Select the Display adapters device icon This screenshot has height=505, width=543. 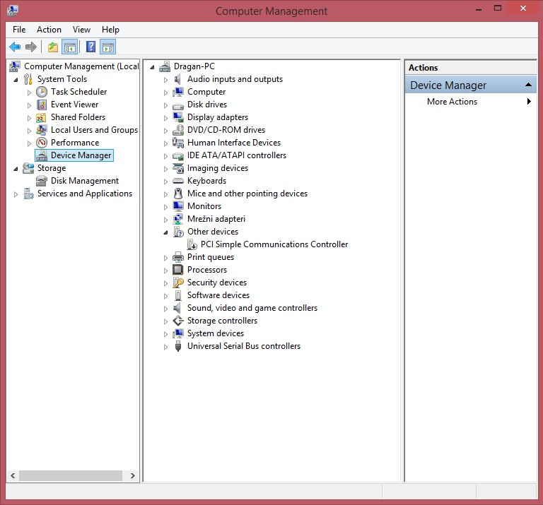[178, 117]
